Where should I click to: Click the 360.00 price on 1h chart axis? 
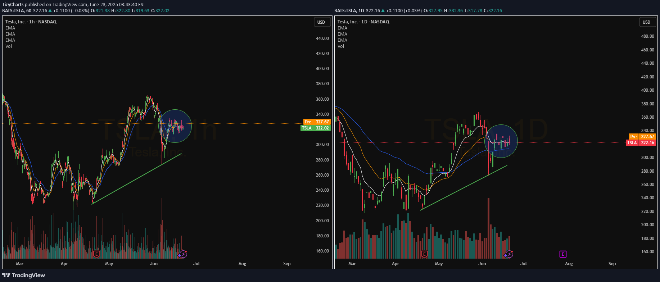pyautogui.click(x=322, y=99)
